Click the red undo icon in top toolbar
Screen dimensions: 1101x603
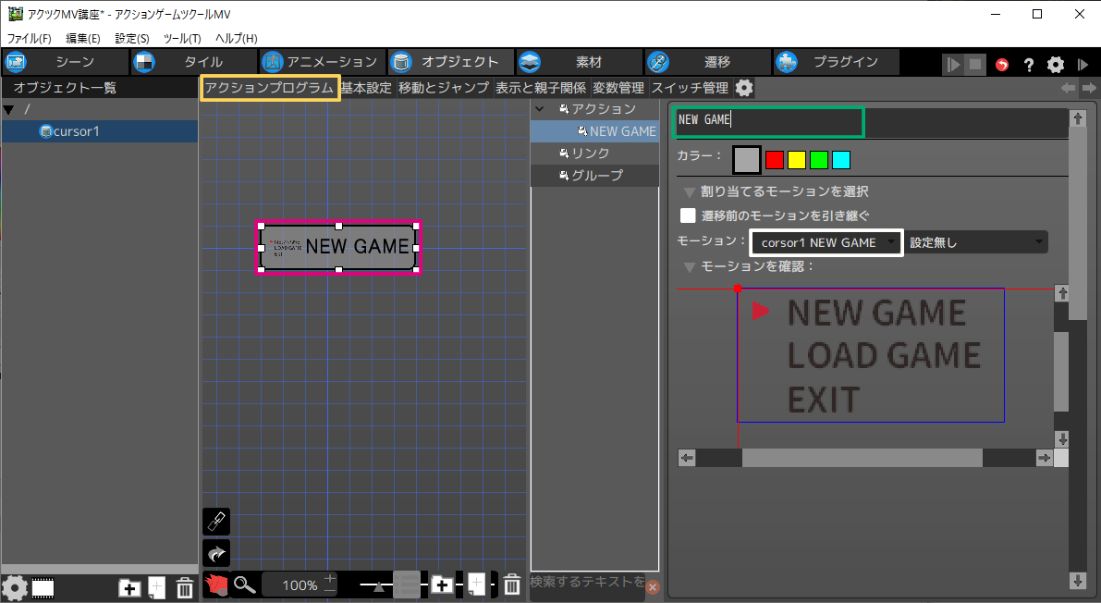pos(1002,65)
